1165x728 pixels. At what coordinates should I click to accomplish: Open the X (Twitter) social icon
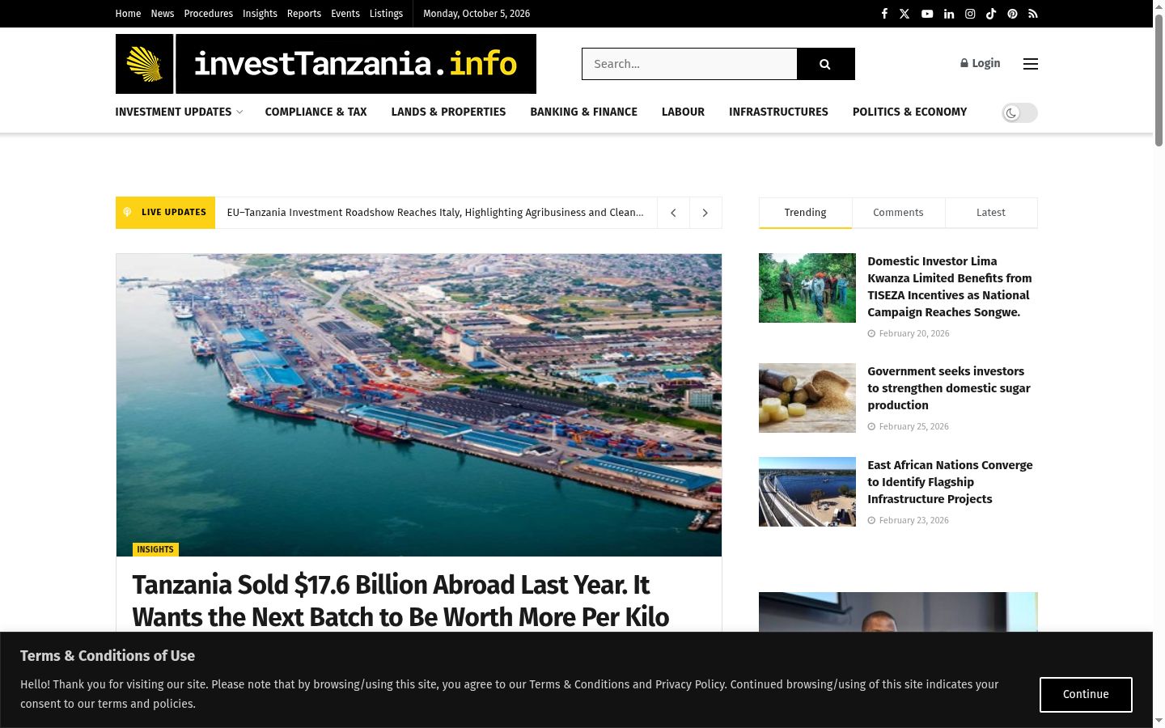904,14
